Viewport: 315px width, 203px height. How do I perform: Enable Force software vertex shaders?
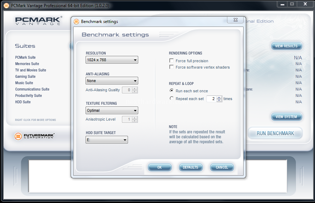point(171,67)
